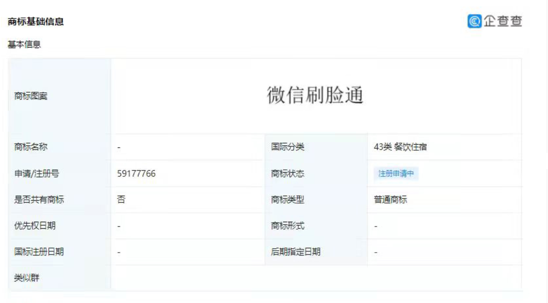The height and width of the screenshot is (303, 548).
Task: Click the 优先权日期 field label
Action: click(x=35, y=226)
